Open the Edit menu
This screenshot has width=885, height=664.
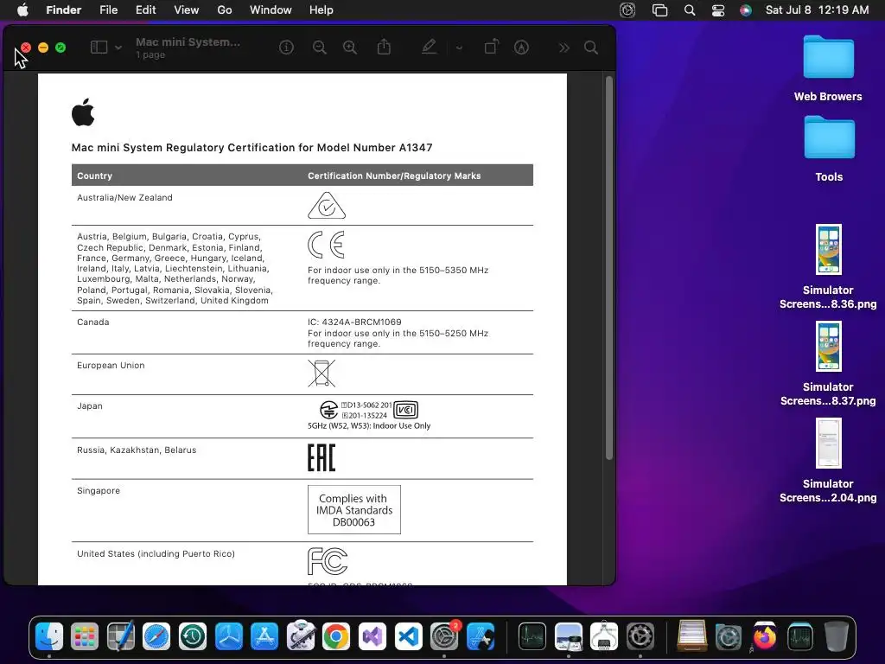(145, 10)
